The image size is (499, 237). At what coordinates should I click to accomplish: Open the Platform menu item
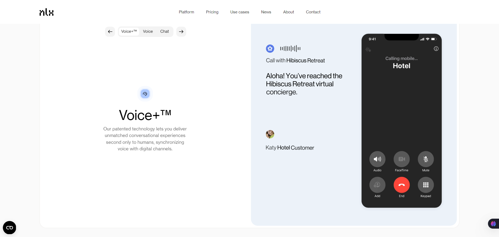tap(187, 12)
